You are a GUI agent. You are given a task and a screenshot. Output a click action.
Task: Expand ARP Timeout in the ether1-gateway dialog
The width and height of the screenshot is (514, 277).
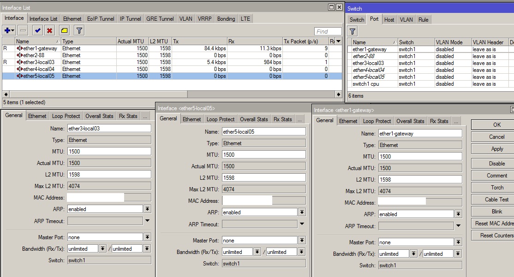(458, 226)
